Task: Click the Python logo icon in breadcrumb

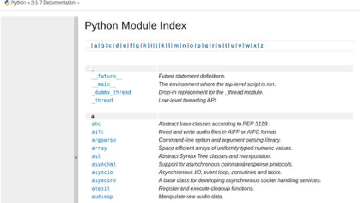Action: point(6,3)
